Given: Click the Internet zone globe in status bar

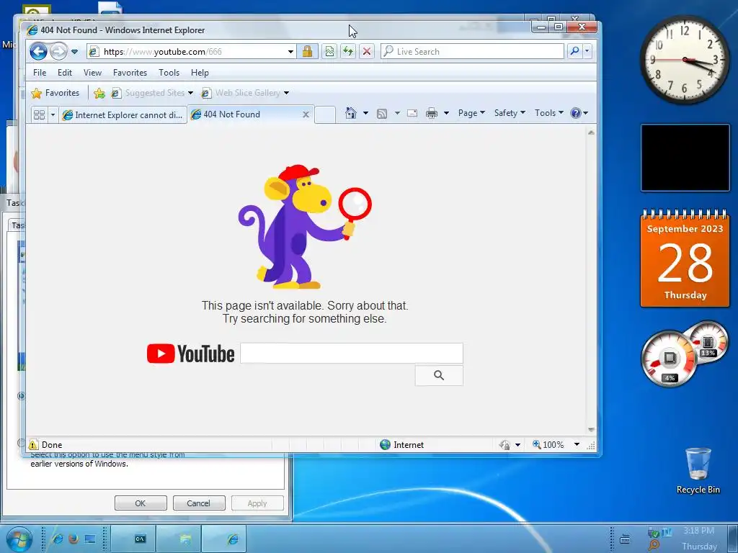Looking at the screenshot, I should point(385,444).
